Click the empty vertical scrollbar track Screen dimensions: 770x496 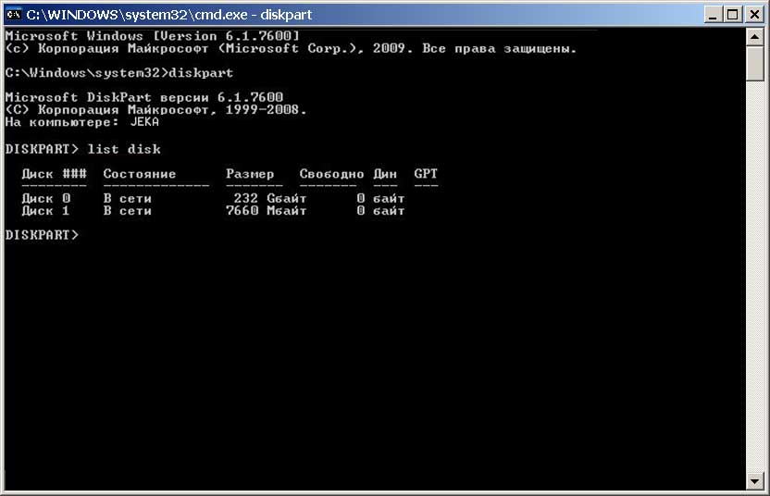click(754, 278)
